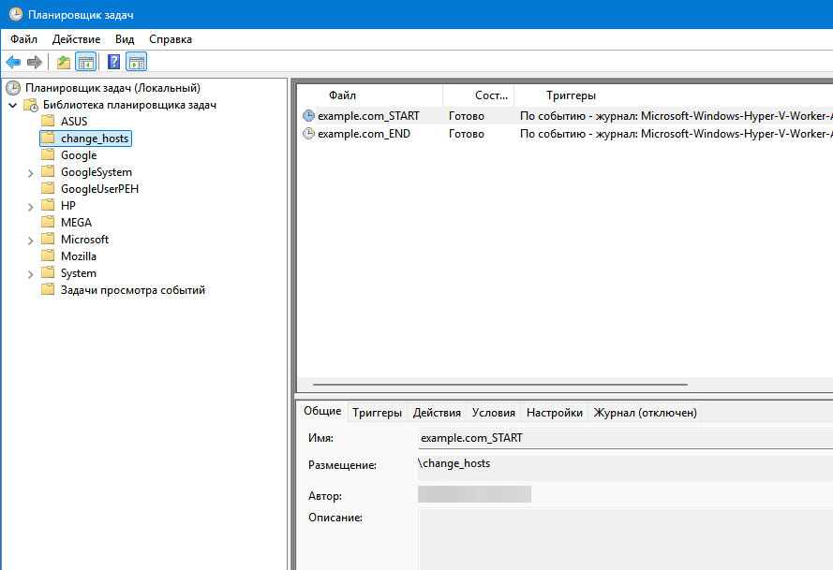
Task: Click the example.com_END task clock icon
Action: tap(308, 134)
